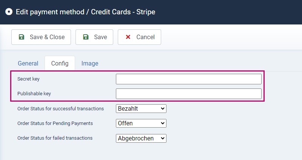Open the Image tab
Viewport: 302px width, 160px height.
[90, 63]
